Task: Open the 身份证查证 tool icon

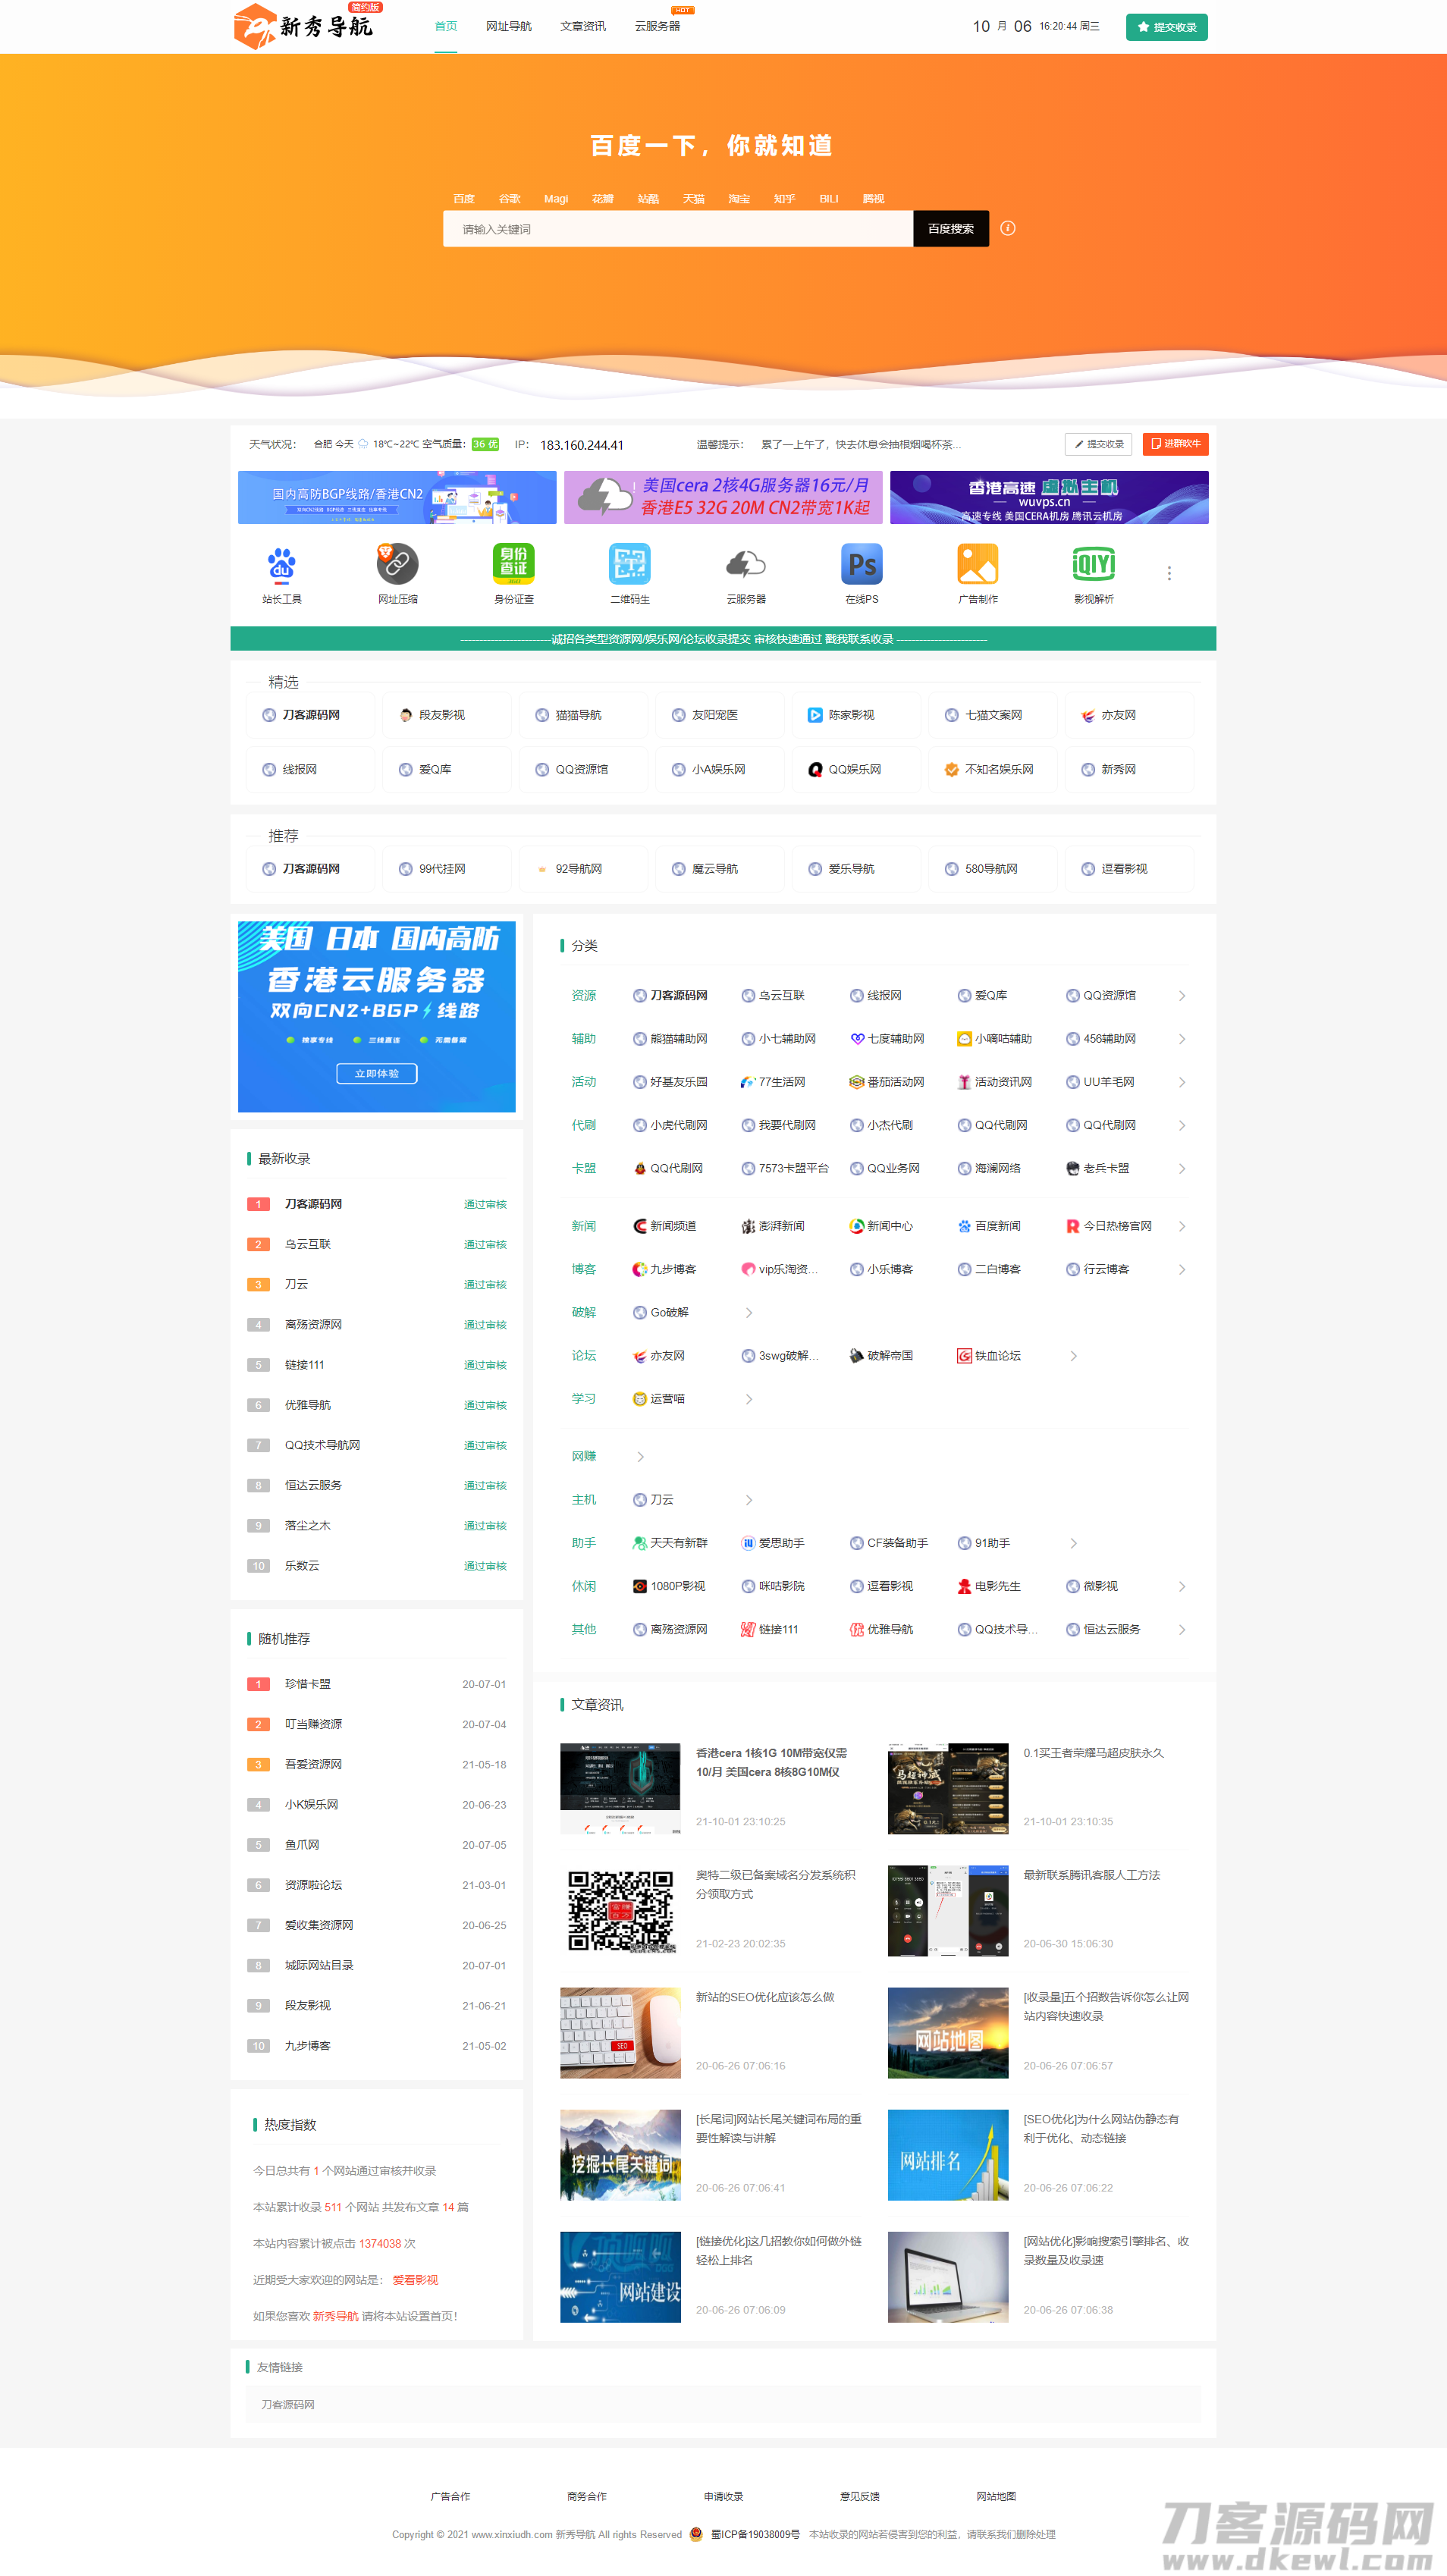Action: click(x=513, y=565)
